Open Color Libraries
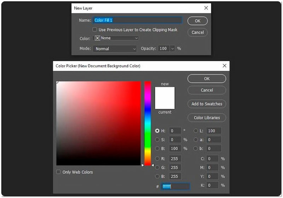The height and width of the screenshot is (198, 283). tap(207, 118)
